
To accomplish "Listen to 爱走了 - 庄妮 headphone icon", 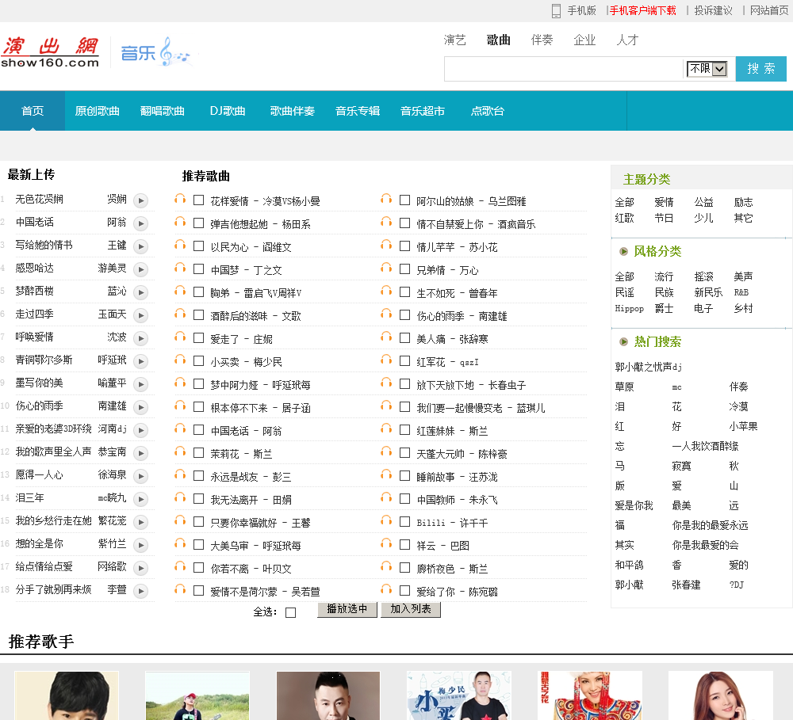I will click(x=180, y=337).
